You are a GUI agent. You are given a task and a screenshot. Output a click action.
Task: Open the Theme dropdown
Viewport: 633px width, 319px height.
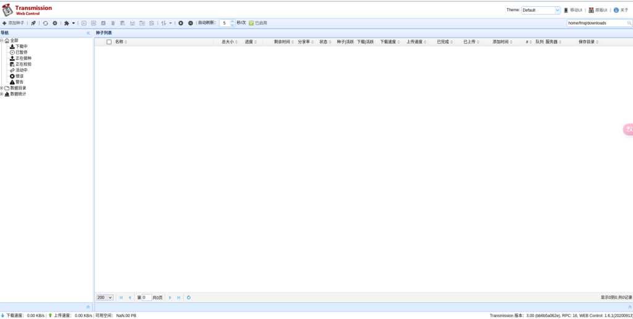(x=541, y=10)
